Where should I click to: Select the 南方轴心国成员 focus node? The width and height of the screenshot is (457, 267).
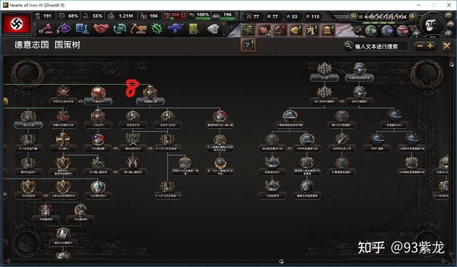pos(133,167)
